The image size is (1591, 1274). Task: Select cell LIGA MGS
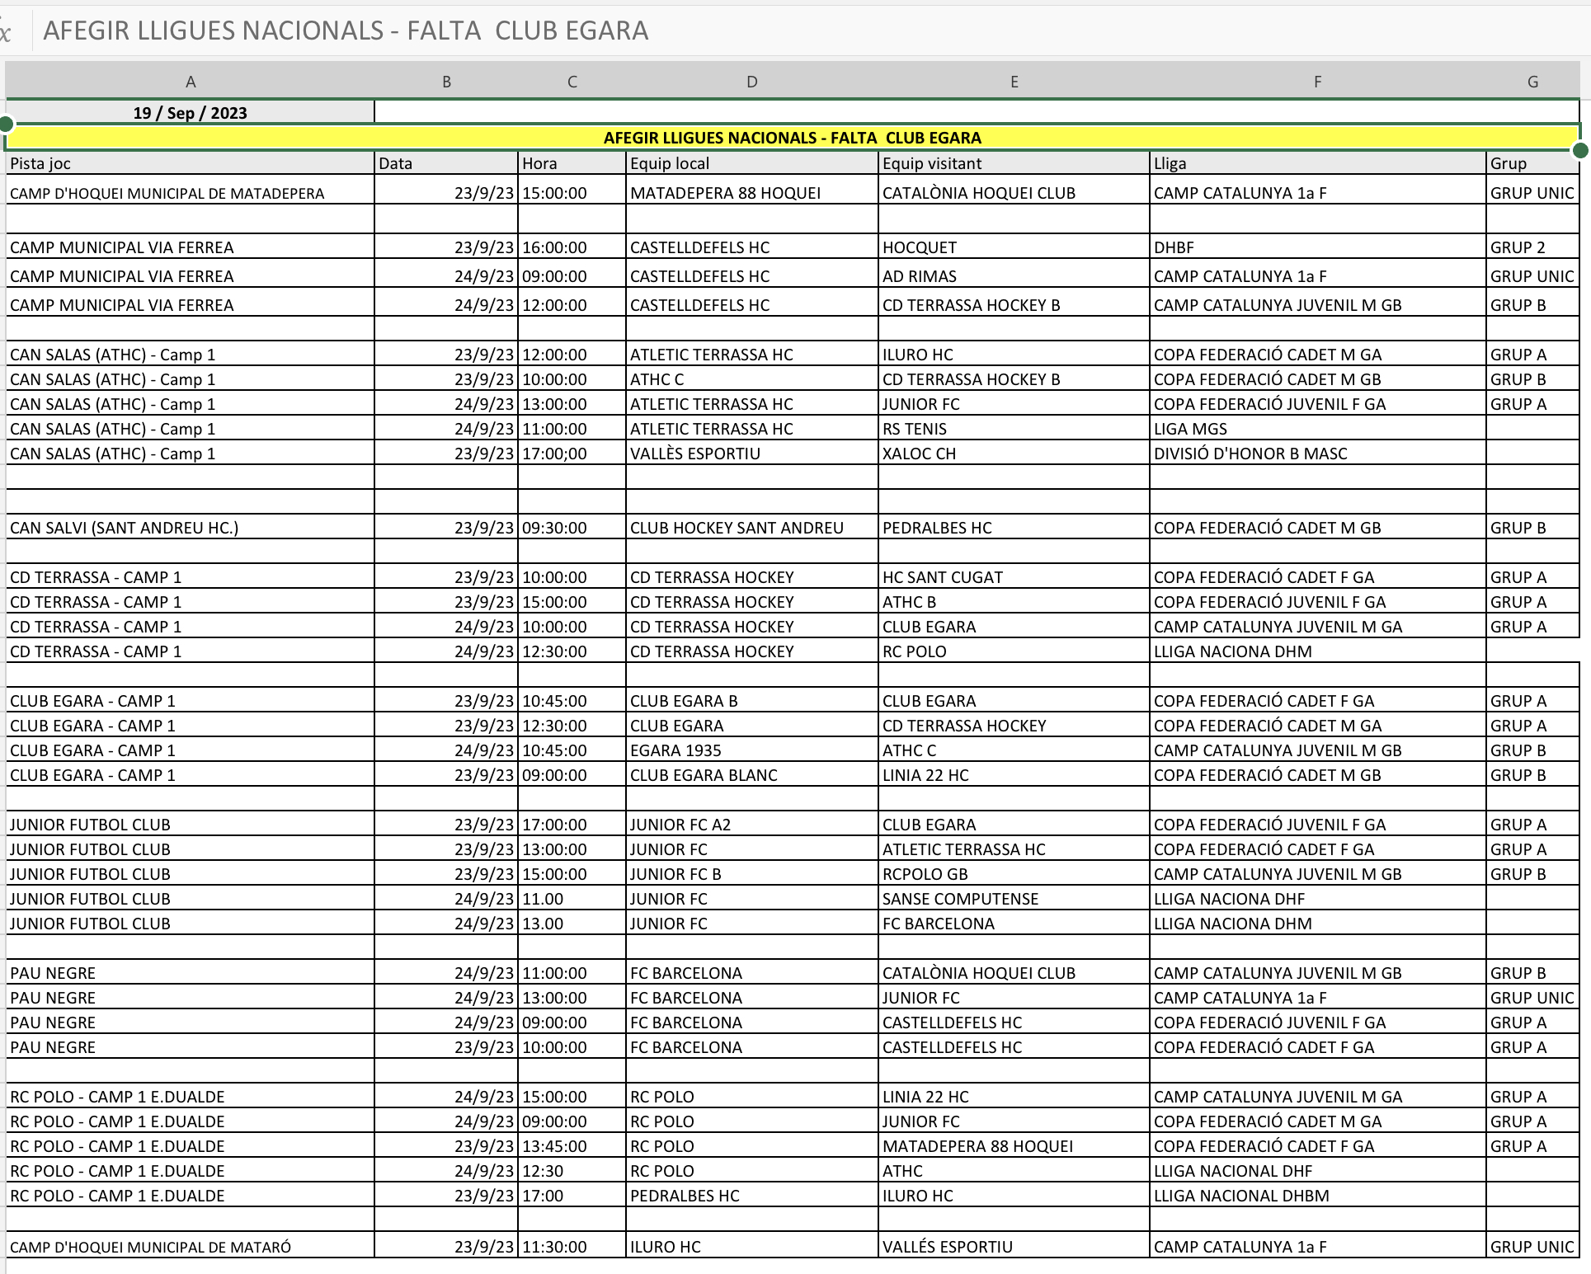(1318, 429)
